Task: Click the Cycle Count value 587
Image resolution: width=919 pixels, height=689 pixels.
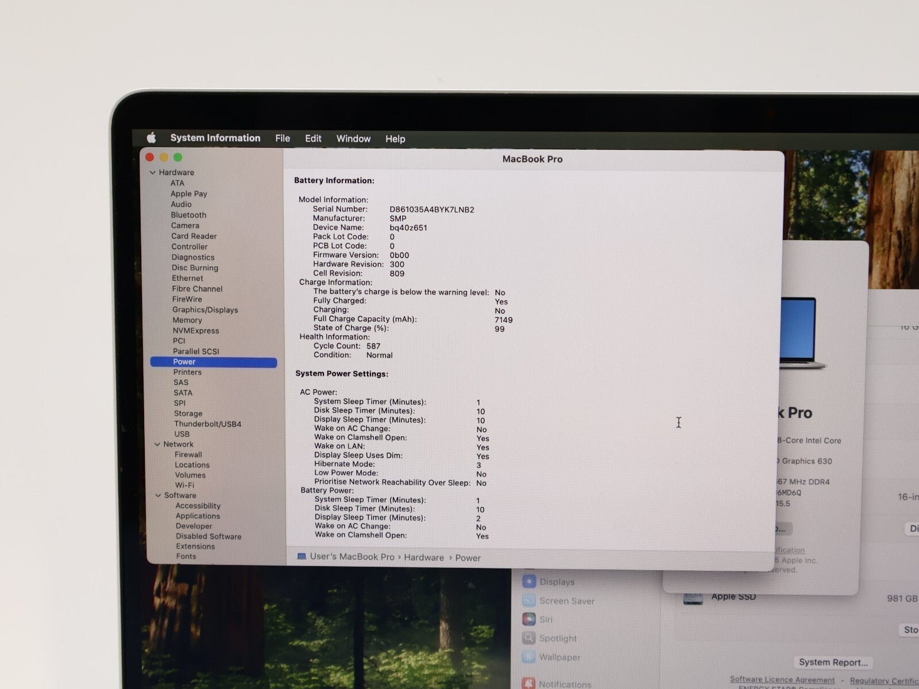Action: point(373,346)
